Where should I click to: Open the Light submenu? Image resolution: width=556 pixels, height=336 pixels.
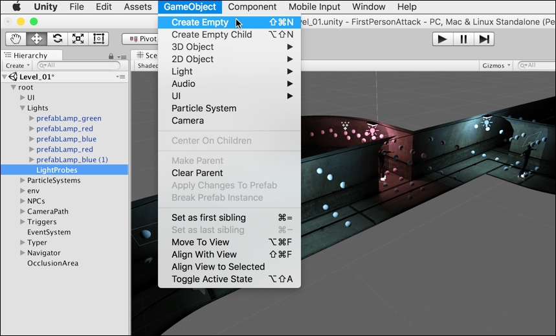229,71
